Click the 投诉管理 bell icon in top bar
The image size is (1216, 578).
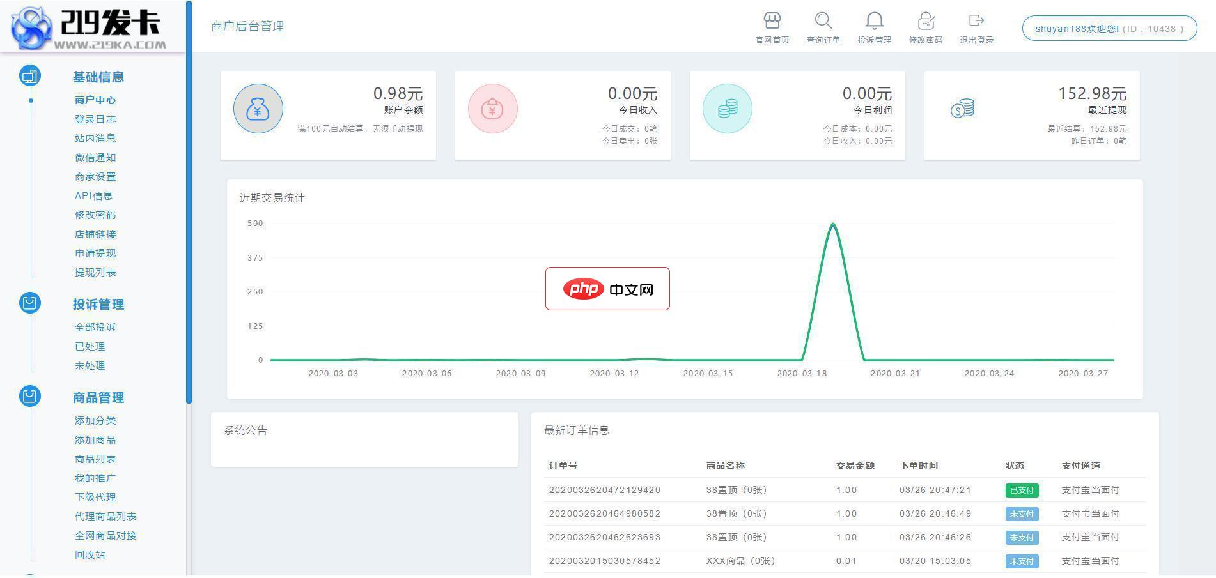coord(874,20)
